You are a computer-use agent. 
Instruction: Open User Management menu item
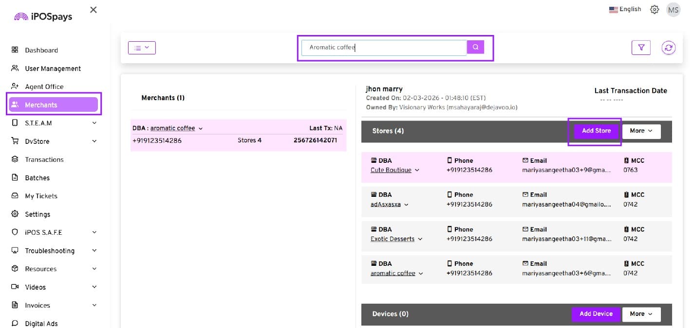(53, 69)
